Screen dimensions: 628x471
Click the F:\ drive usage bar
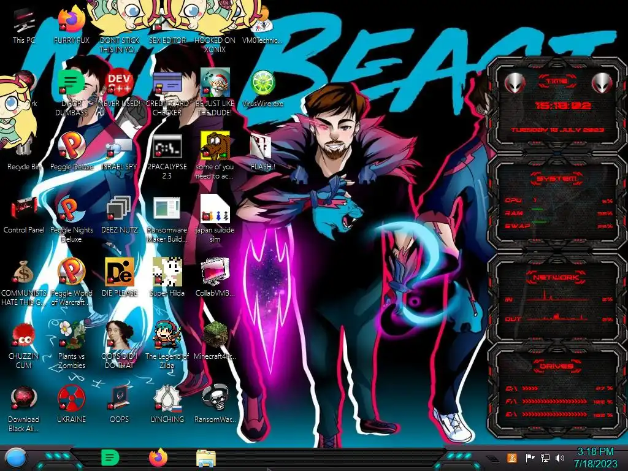click(x=559, y=401)
